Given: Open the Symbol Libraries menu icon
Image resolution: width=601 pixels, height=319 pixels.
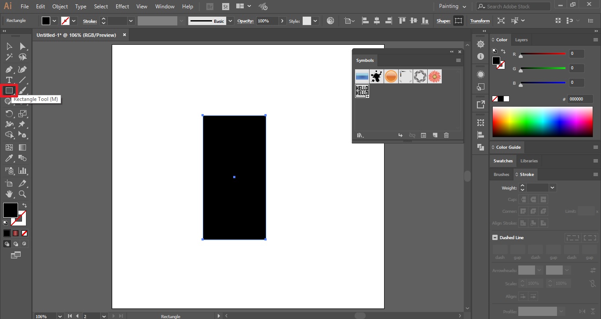Looking at the screenshot, I should coord(360,135).
